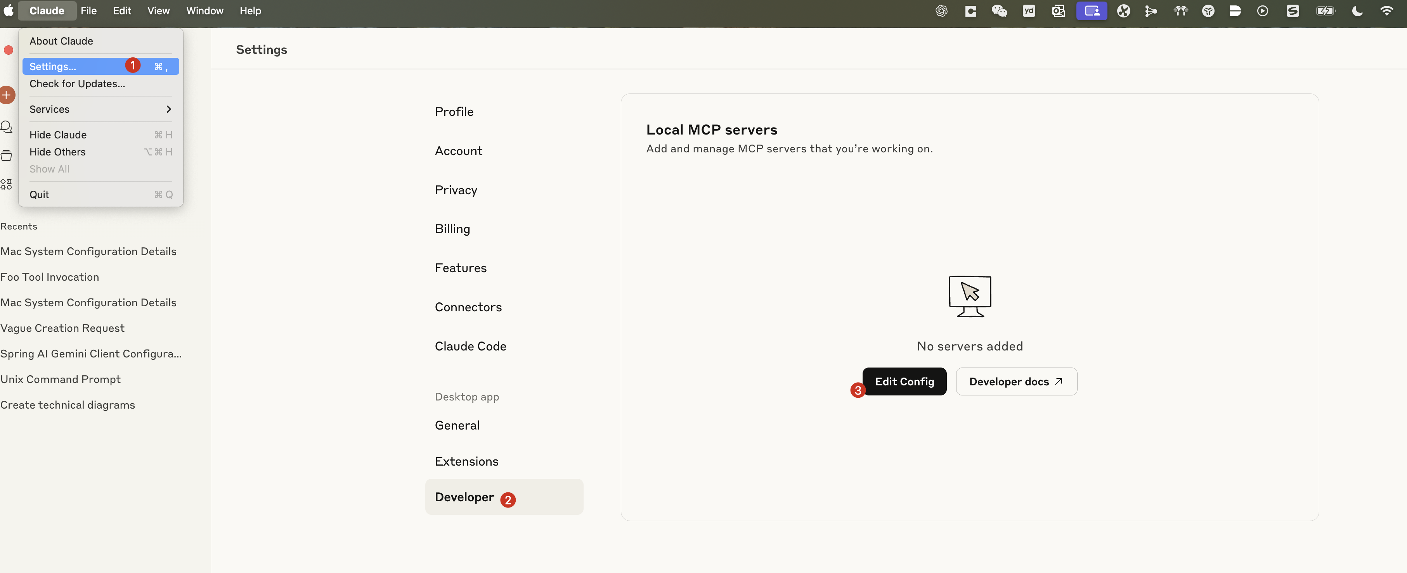Click the yd icon in the menu bar
1407x573 pixels.
1029,11
